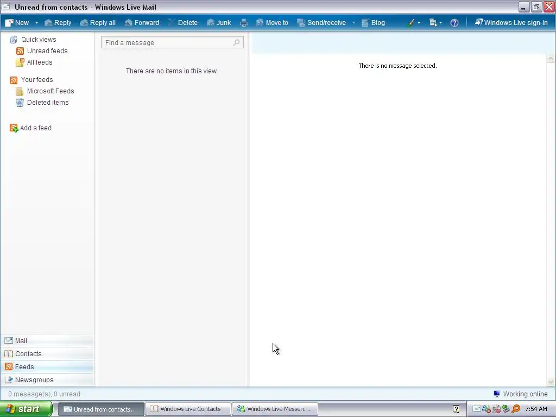Image resolution: width=556 pixels, height=417 pixels.
Task: Click the Add a feed plus icon
Action: click(x=14, y=128)
